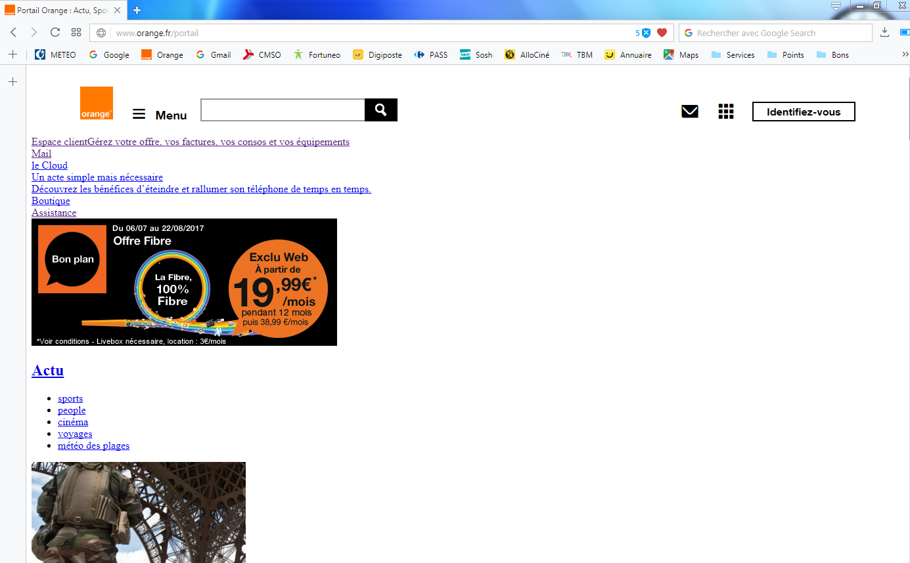Open a new tab with the plus button
This screenshot has width=910, height=563.
[137, 10]
